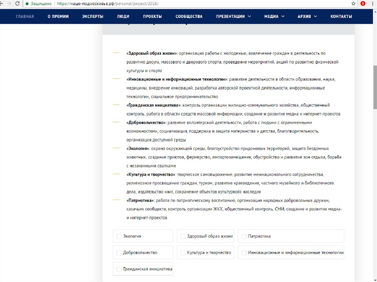
Task: Click the «Патриотика» bold heading
Action: [140, 200]
